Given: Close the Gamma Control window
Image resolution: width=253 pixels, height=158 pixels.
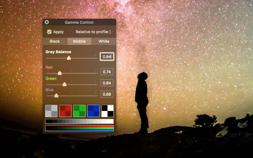Looking at the screenshot, I should coord(47,22).
